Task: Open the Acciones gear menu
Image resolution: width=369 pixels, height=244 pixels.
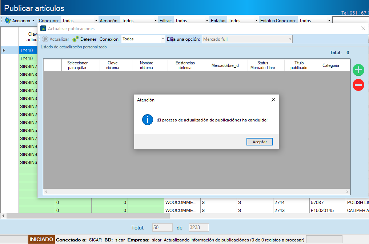Action: pyautogui.click(x=19, y=20)
